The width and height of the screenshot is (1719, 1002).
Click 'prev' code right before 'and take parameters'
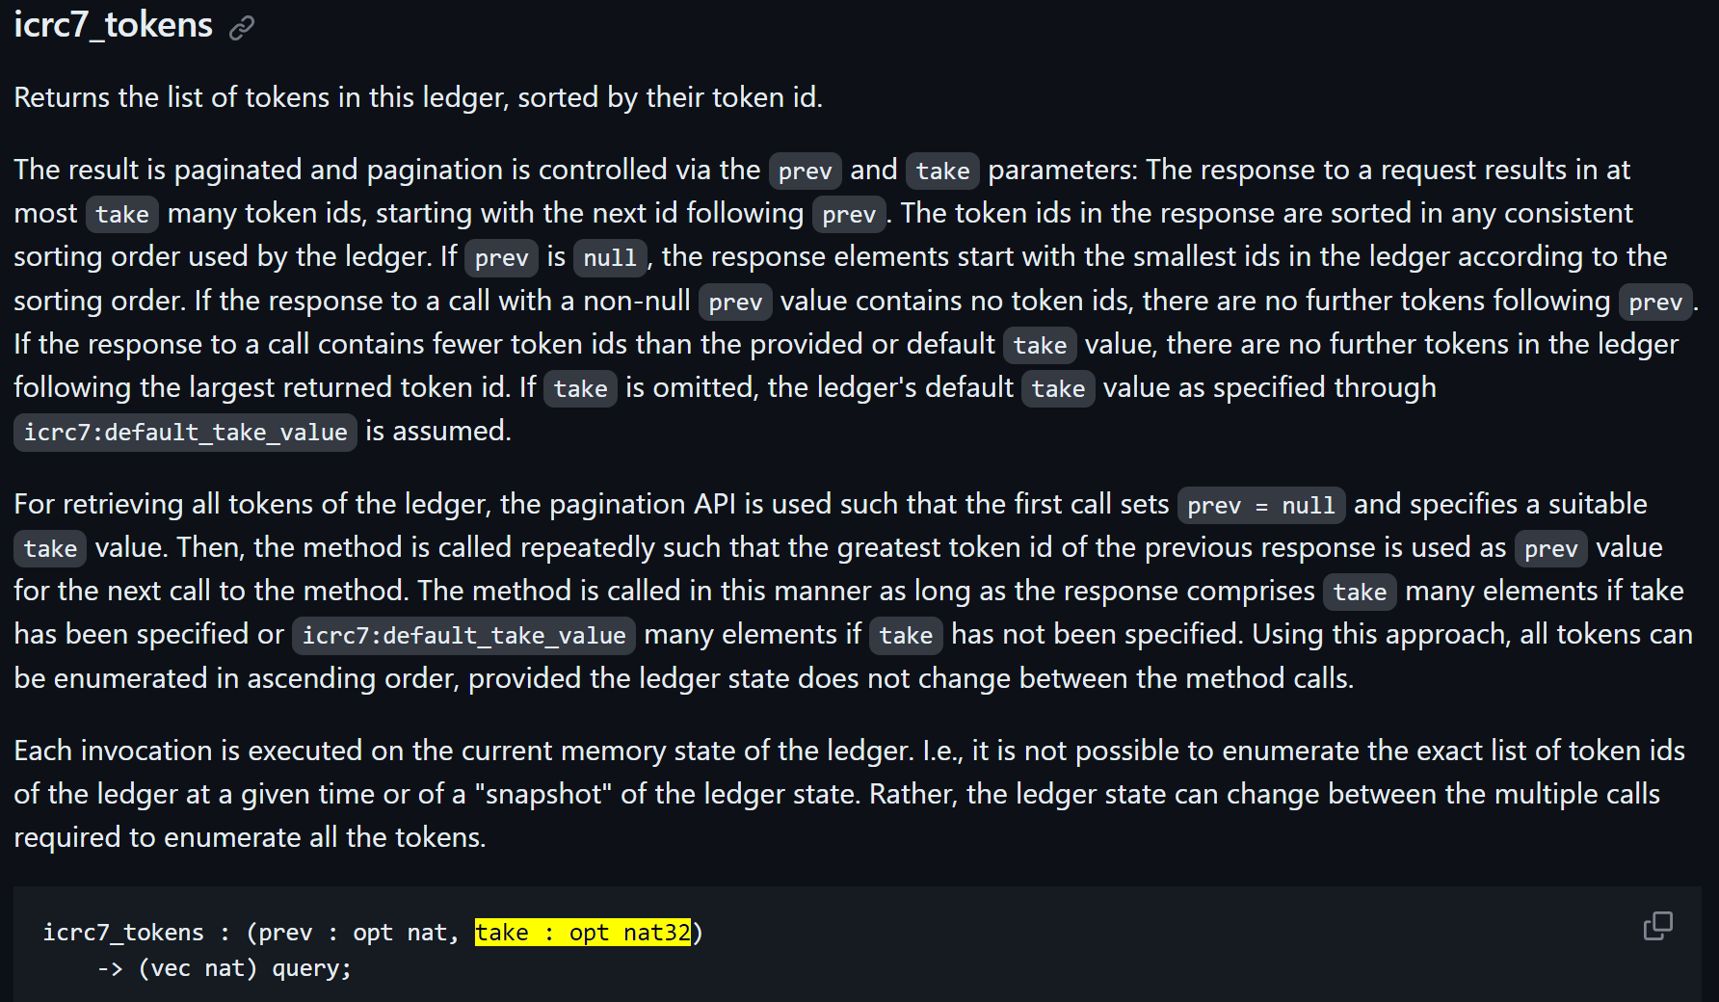pyautogui.click(x=805, y=171)
